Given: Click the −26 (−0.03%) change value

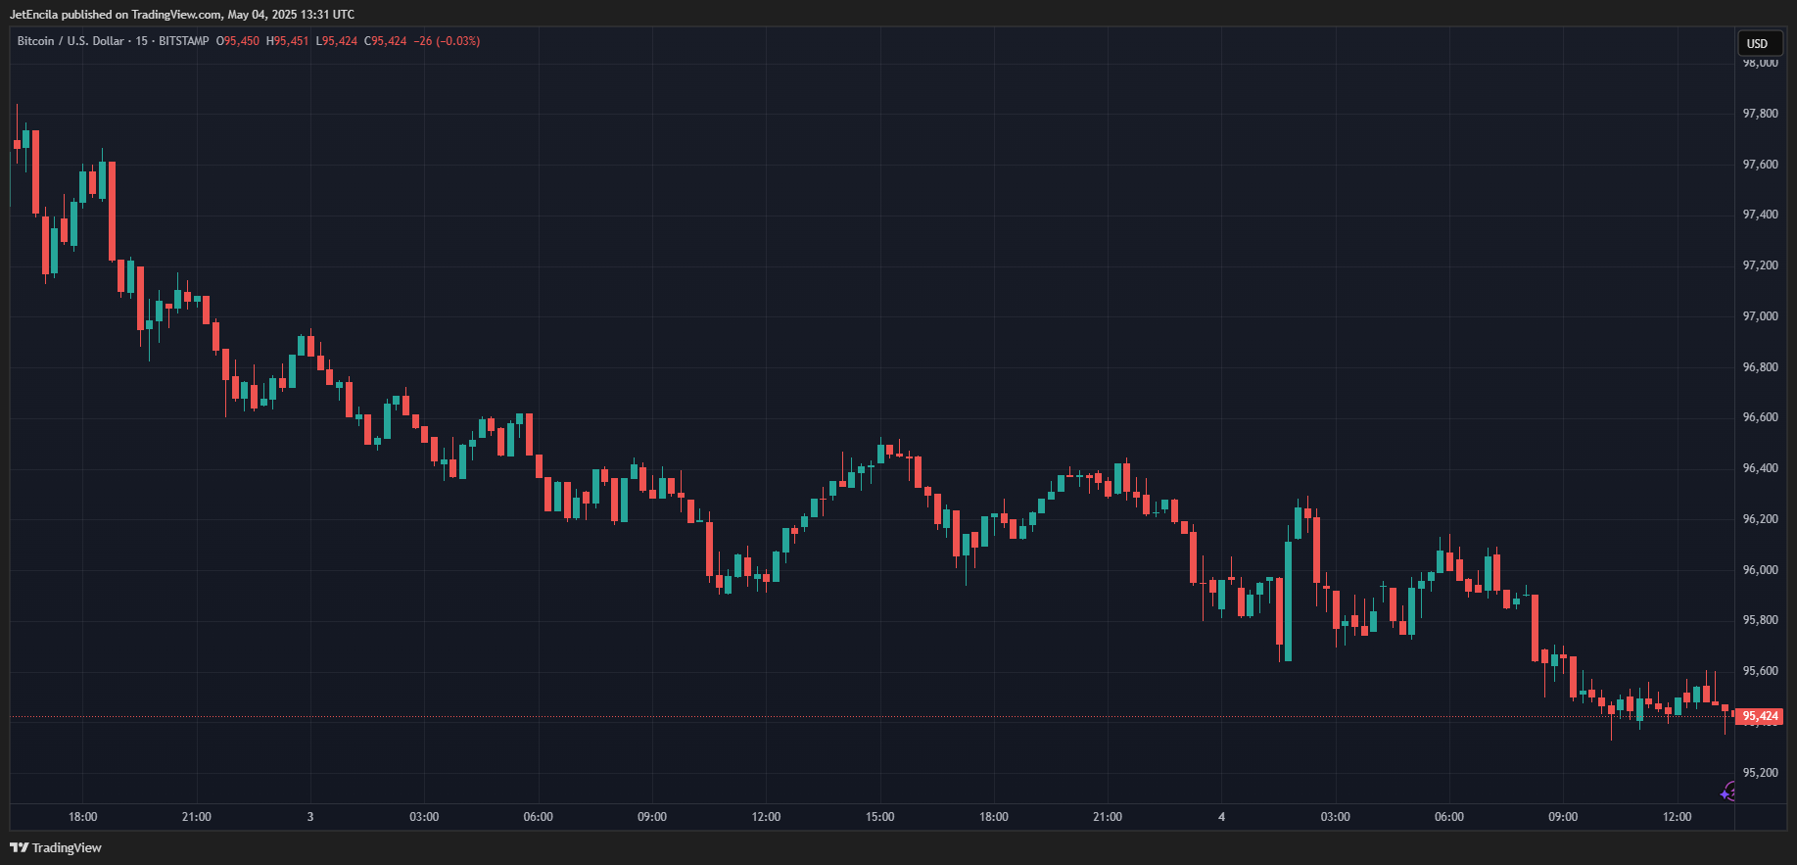Looking at the screenshot, I should 447,41.
